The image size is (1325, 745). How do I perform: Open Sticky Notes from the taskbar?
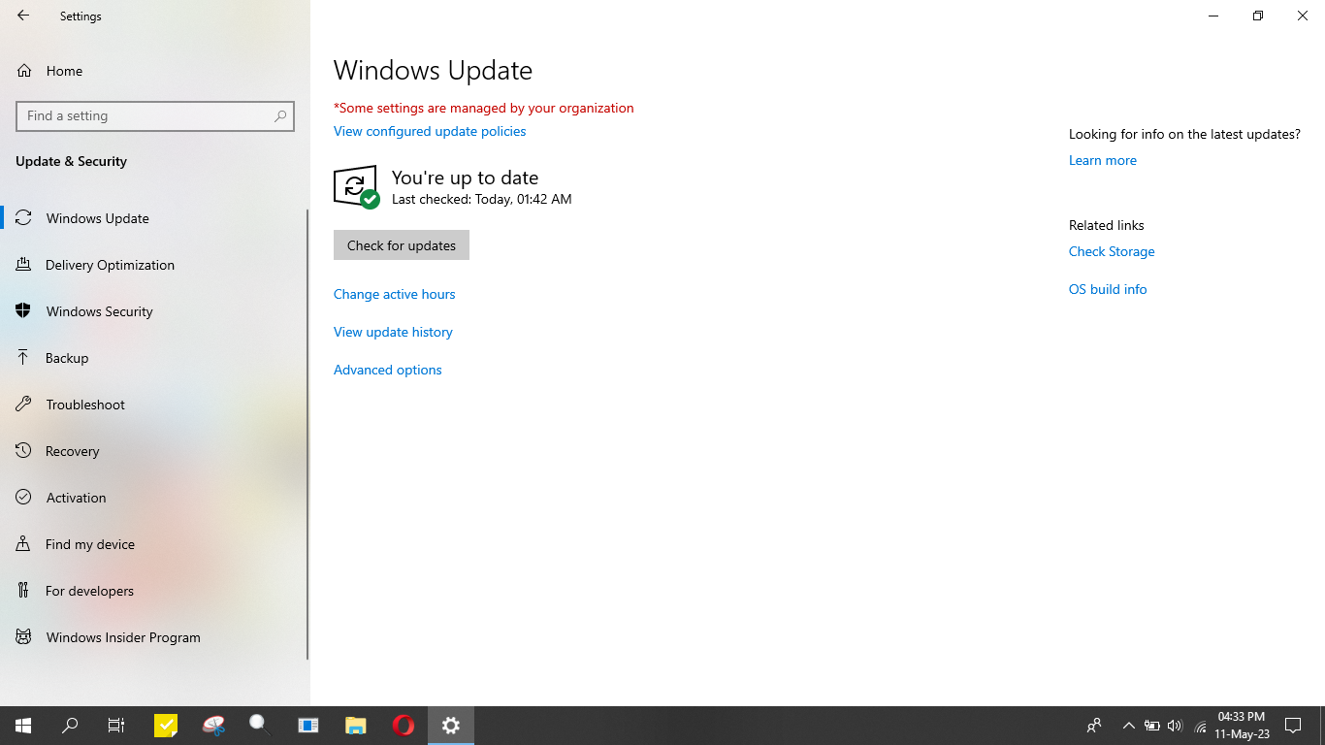tap(166, 726)
